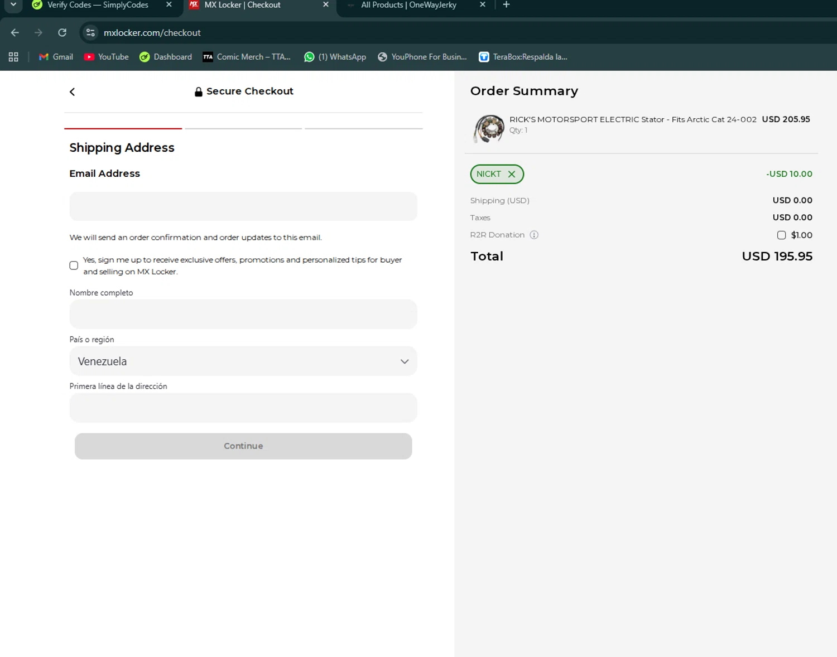Viewport: 837px width, 657px height.
Task: Click the Taxes label
Action: [x=480, y=218]
